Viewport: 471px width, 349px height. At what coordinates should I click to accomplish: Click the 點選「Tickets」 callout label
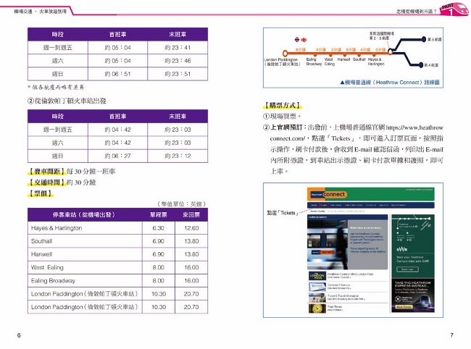coord(283,213)
